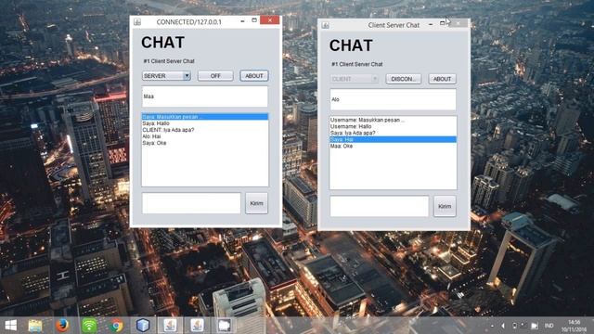Click Java icon in Client Server Chat title bar
The height and width of the screenshot is (334, 594).
point(325,25)
